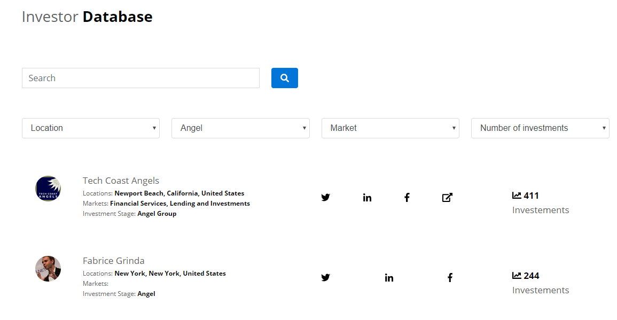Click the investments chart icon next to 244
Screen dimensions: 617x320
click(518, 275)
